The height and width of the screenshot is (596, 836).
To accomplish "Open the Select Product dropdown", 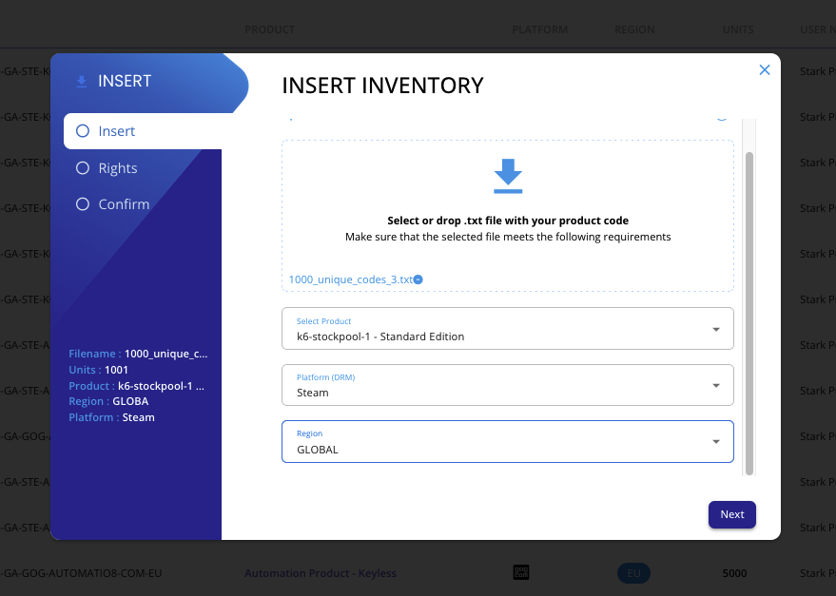I will click(x=508, y=328).
